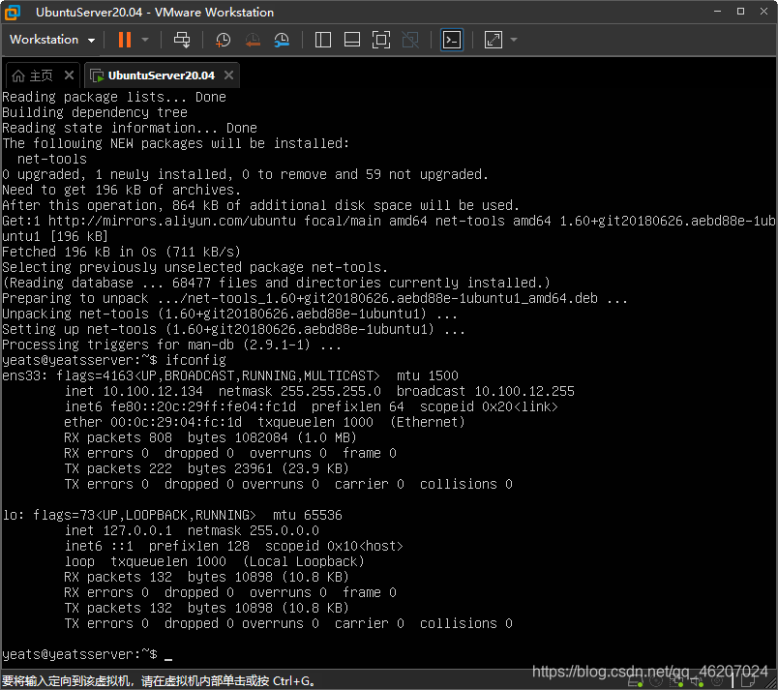The width and height of the screenshot is (778, 690).
Task: Click the inet address 10.100.12.134
Action: (153, 391)
